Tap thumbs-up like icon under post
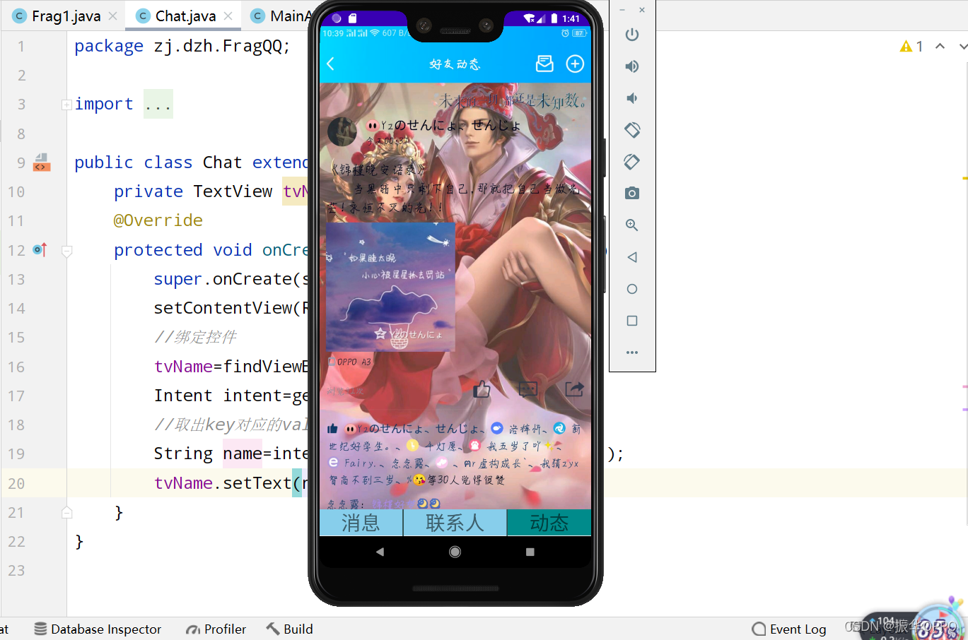Screen dimensions: 968x640 point(482,389)
